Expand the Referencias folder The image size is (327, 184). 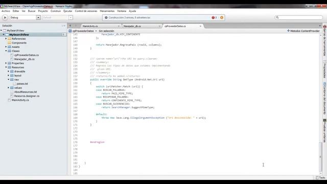pos(6,39)
